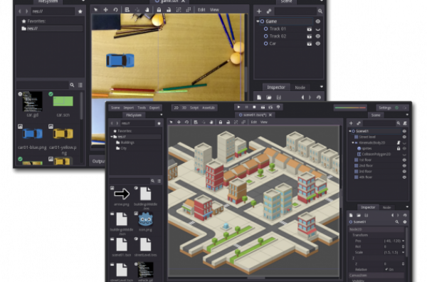427x282 pixels.
Task: Open AssetLib in city window
Action: (x=209, y=108)
